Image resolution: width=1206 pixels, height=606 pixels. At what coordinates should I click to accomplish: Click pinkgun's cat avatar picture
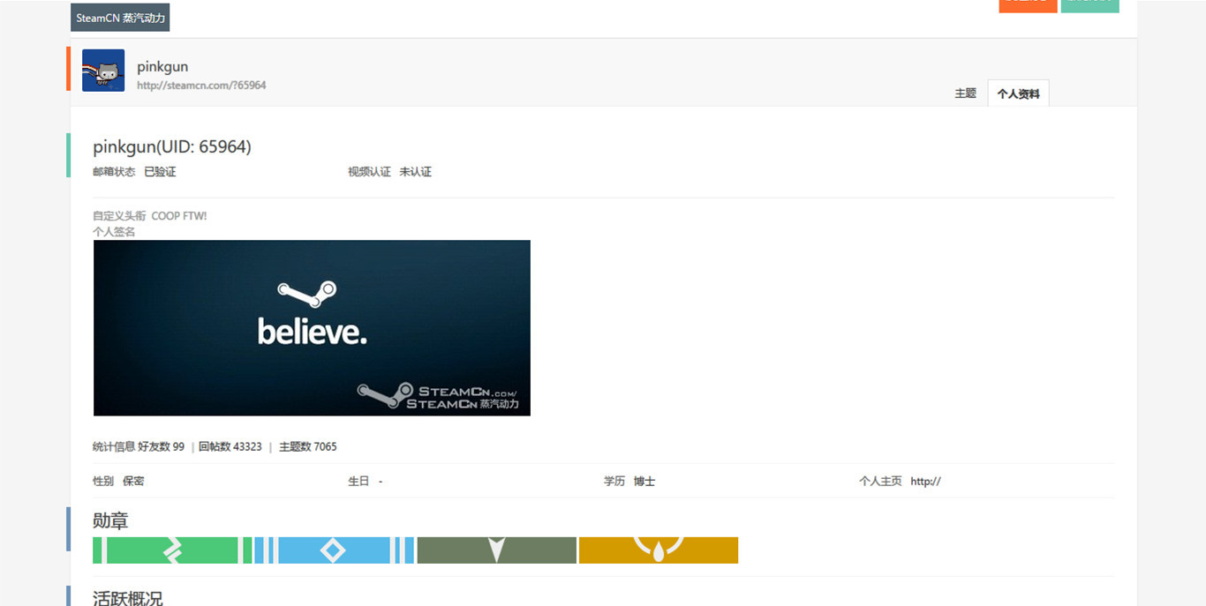coord(103,71)
